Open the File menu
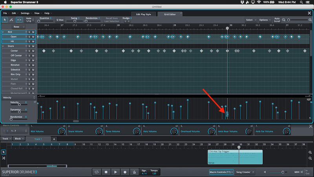Screen dimensions: 314x177 (6, 13)
